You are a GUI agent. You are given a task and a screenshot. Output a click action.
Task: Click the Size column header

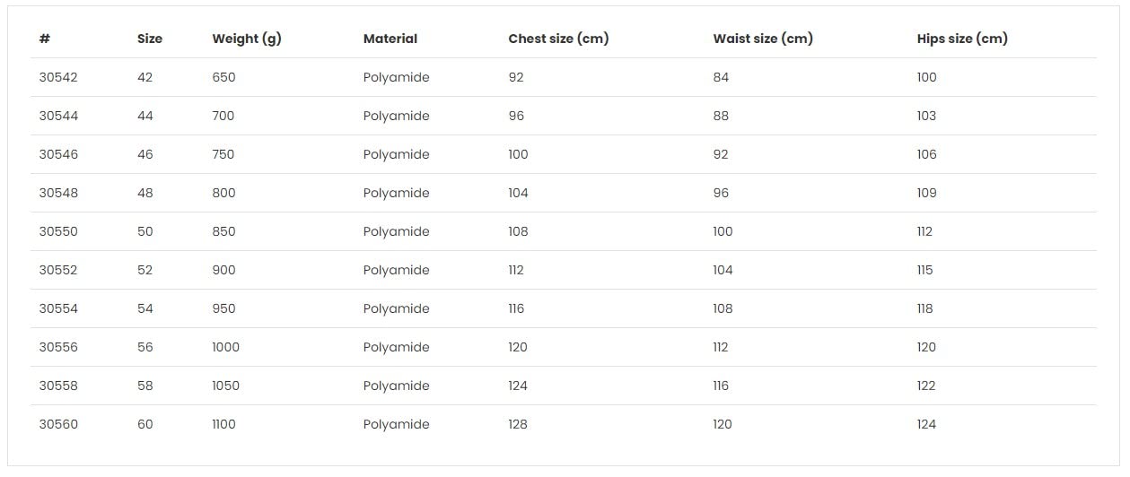pyautogui.click(x=149, y=39)
